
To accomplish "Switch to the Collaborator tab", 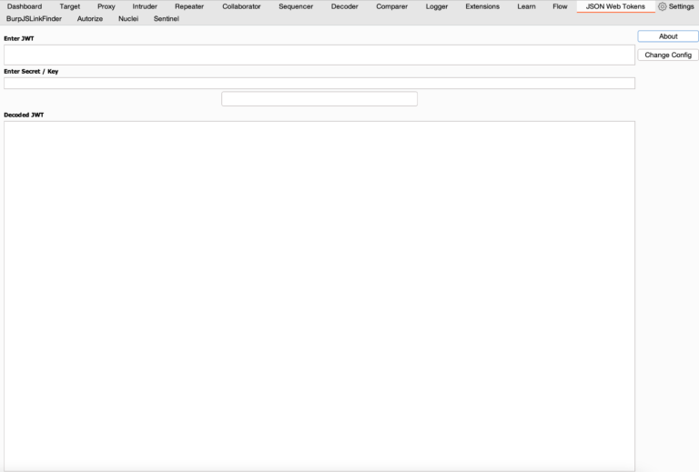I will [x=241, y=6].
